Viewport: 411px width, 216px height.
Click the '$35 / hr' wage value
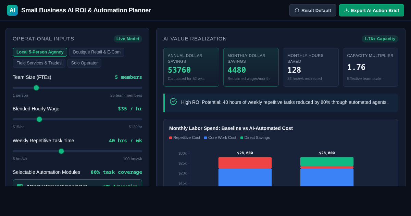coord(130,109)
